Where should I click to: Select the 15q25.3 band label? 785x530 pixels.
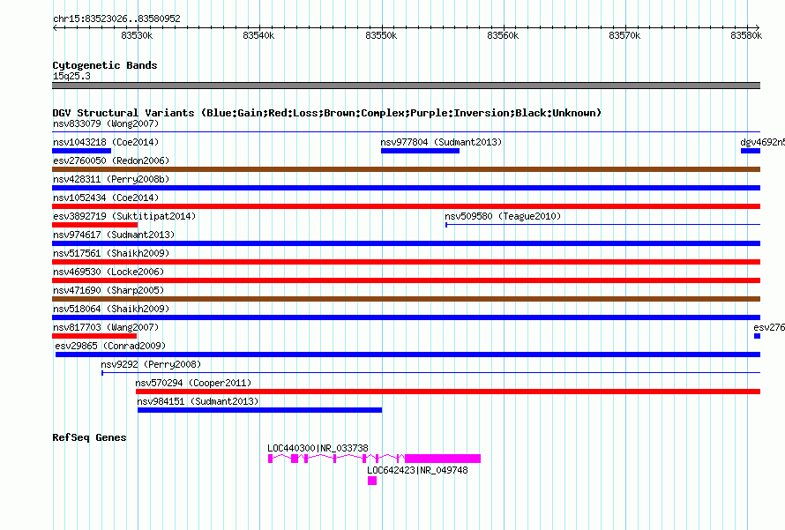[71, 76]
